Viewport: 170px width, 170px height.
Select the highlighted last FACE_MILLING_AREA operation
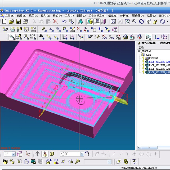159,72
